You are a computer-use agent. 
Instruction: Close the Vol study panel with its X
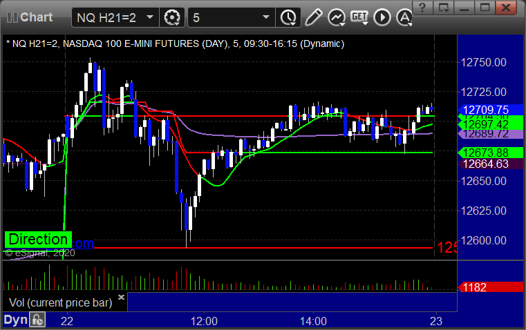point(122,297)
